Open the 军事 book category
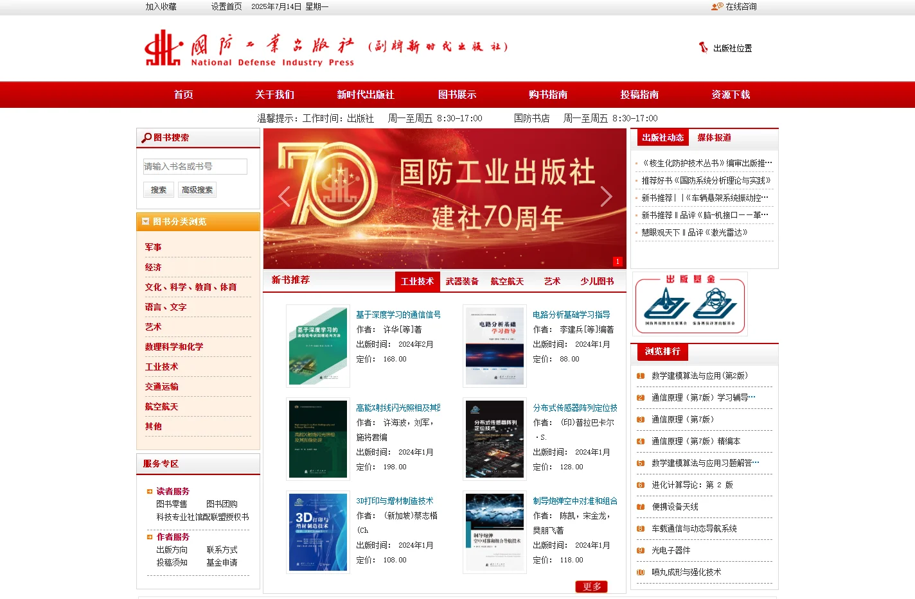Image resolution: width=915 pixels, height=599 pixels. pos(153,247)
